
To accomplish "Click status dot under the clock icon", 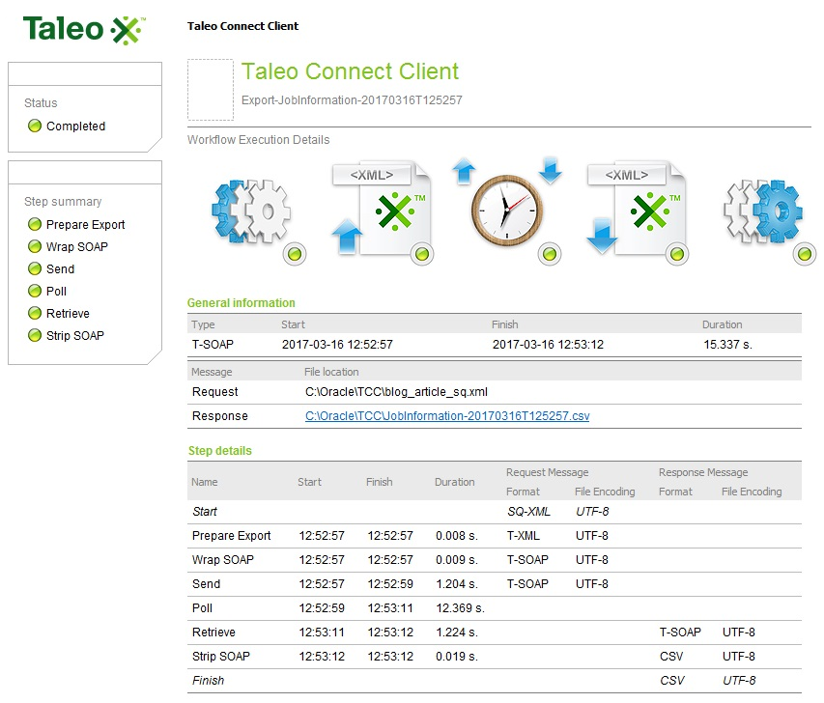I will (550, 255).
